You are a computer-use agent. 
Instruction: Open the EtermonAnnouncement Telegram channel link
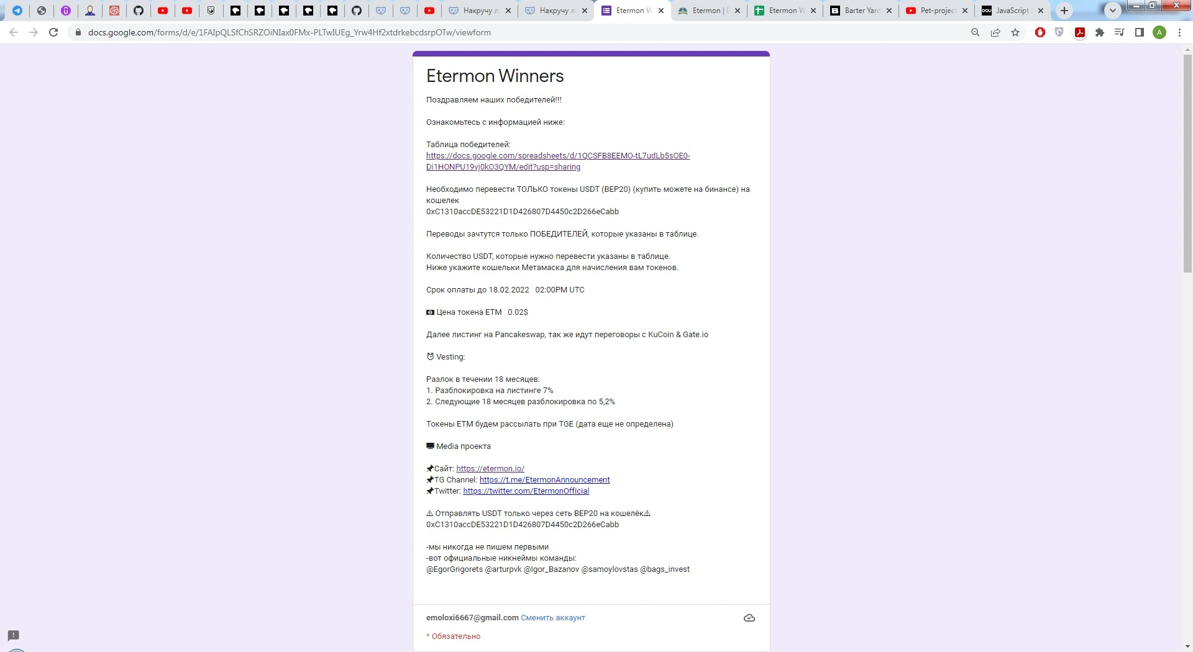click(x=544, y=480)
